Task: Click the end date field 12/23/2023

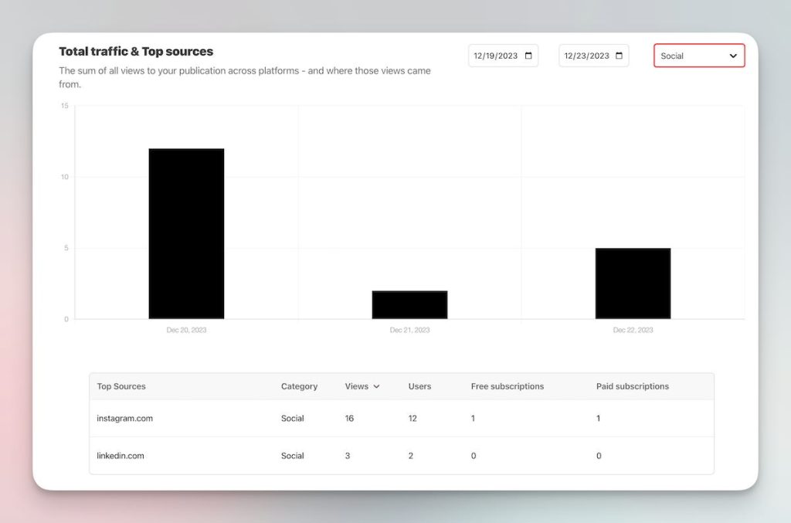Action: [x=587, y=56]
